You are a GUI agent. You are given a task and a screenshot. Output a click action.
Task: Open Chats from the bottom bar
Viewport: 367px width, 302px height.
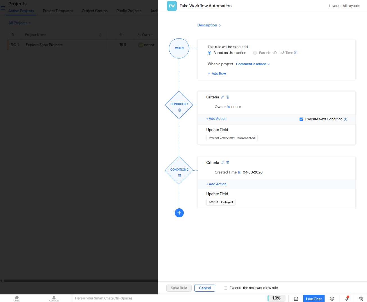(x=16, y=299)
